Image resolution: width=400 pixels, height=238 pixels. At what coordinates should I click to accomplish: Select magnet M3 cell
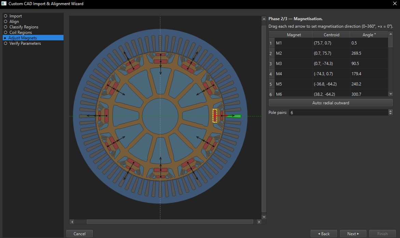(294, 63)
